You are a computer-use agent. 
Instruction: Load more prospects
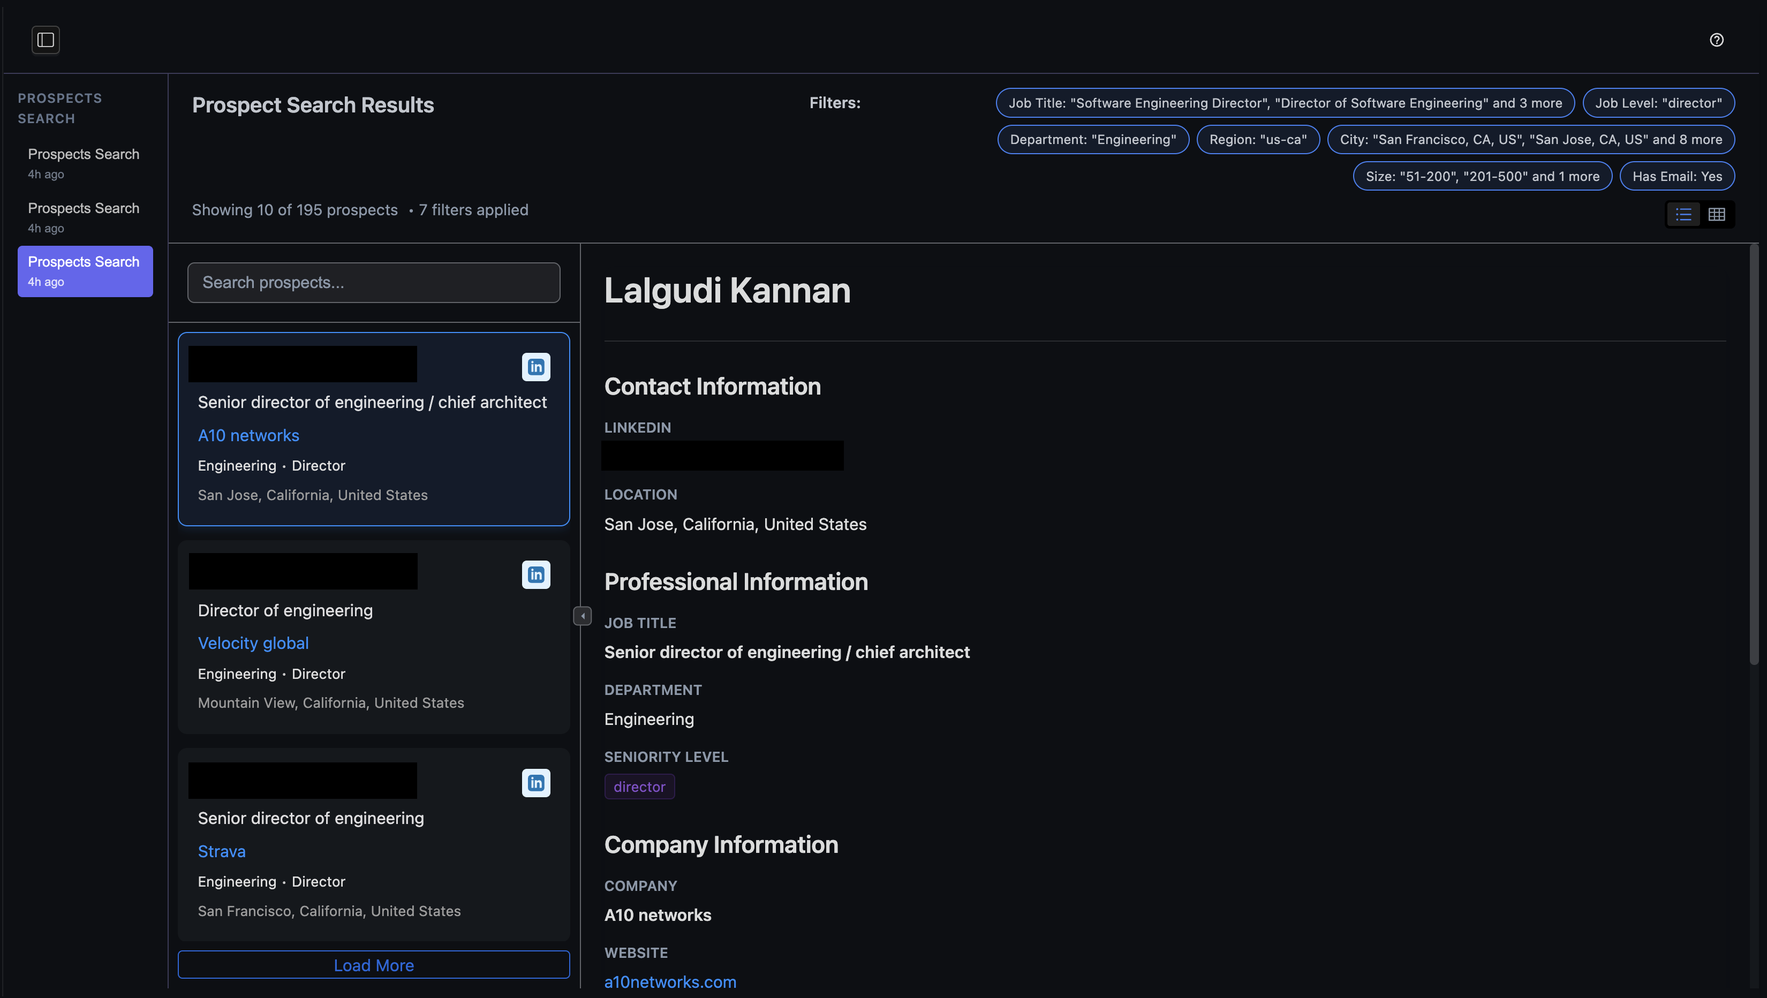(x=374, y=965)
